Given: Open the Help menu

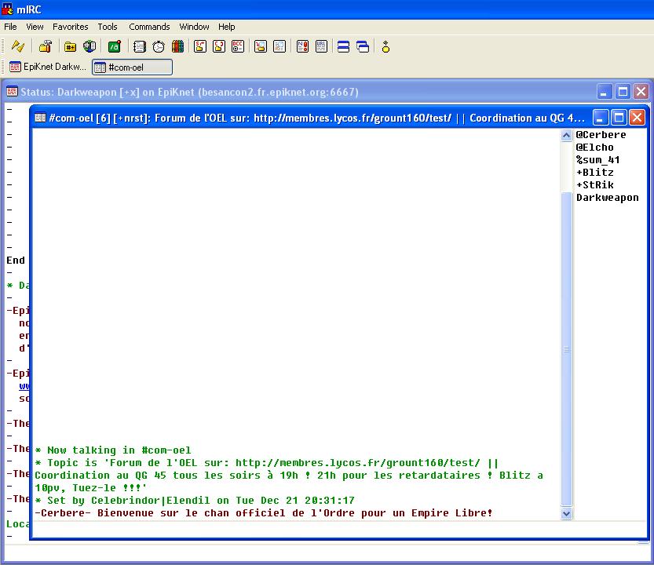Looking at the screenshot, I should 226,27.
